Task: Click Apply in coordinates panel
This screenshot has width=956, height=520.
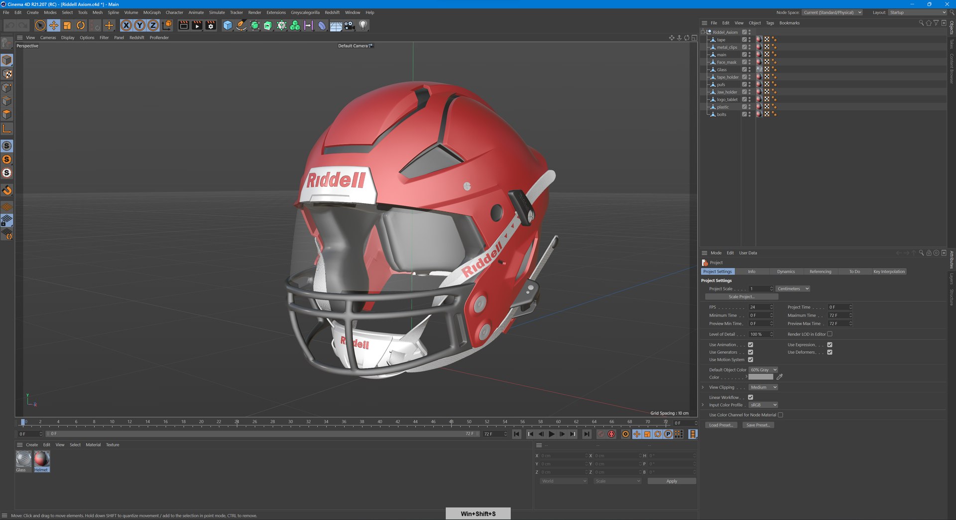Action: [672, 481]
